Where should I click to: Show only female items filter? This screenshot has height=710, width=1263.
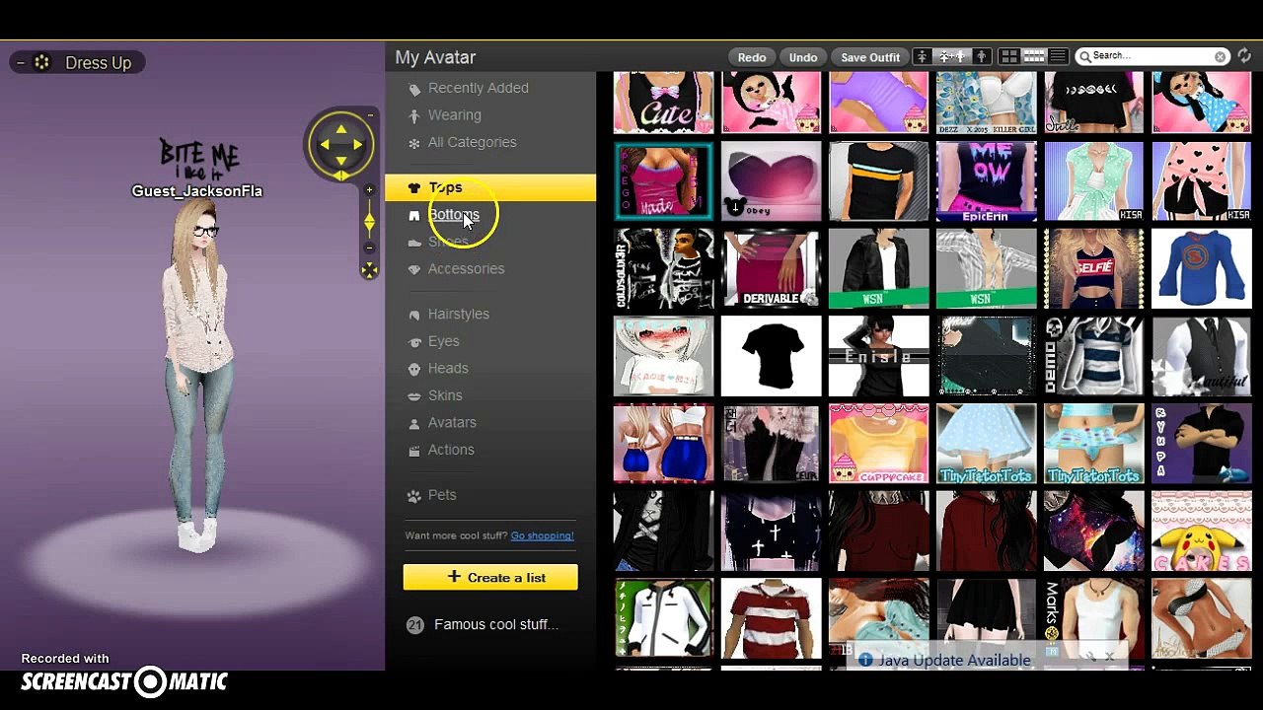point(922,57)
